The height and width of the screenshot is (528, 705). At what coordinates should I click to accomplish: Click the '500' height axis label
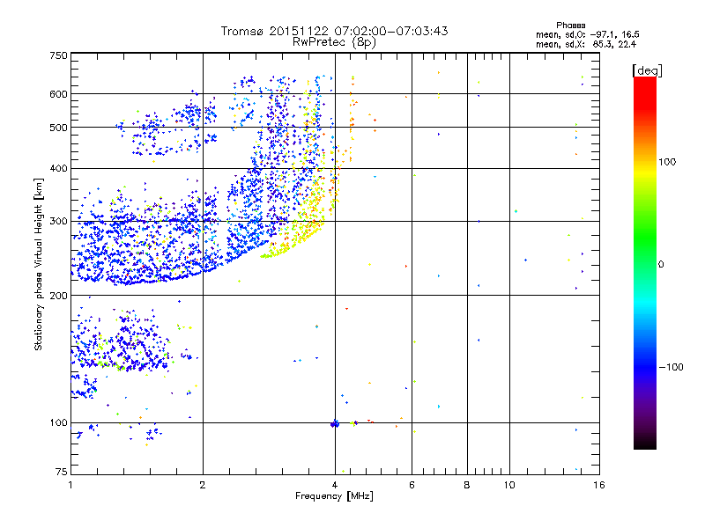click(59, 128)
